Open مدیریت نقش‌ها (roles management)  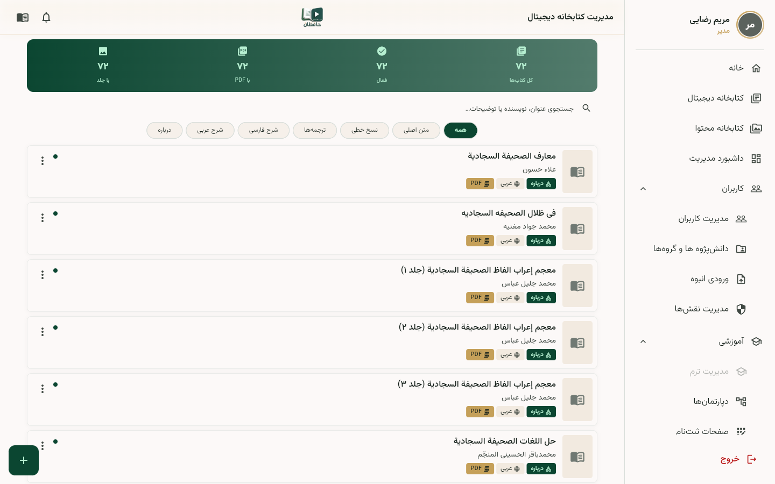[700, 309]
